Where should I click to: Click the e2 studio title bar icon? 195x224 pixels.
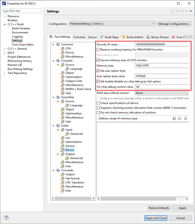[x=4, y=3]
